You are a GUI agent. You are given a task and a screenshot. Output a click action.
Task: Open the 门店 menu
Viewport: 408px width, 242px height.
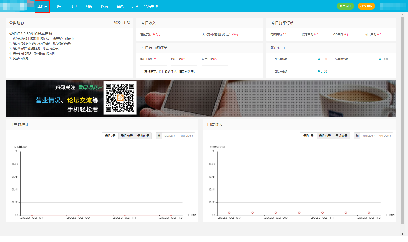click(58, 6)
